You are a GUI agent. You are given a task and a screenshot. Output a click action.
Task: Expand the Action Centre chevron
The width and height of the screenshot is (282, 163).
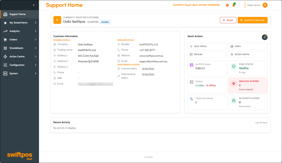pyautogui.click(x=36, y=56)
